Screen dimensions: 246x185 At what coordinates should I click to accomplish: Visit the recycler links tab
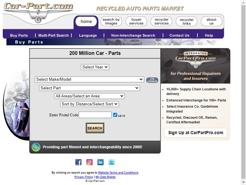point(187,21)
